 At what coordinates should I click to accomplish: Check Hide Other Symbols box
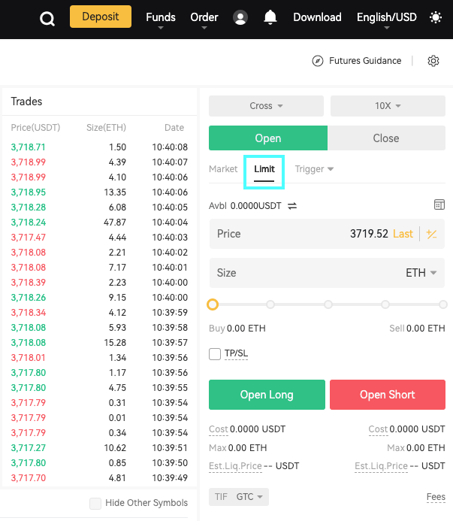point(95,503)
